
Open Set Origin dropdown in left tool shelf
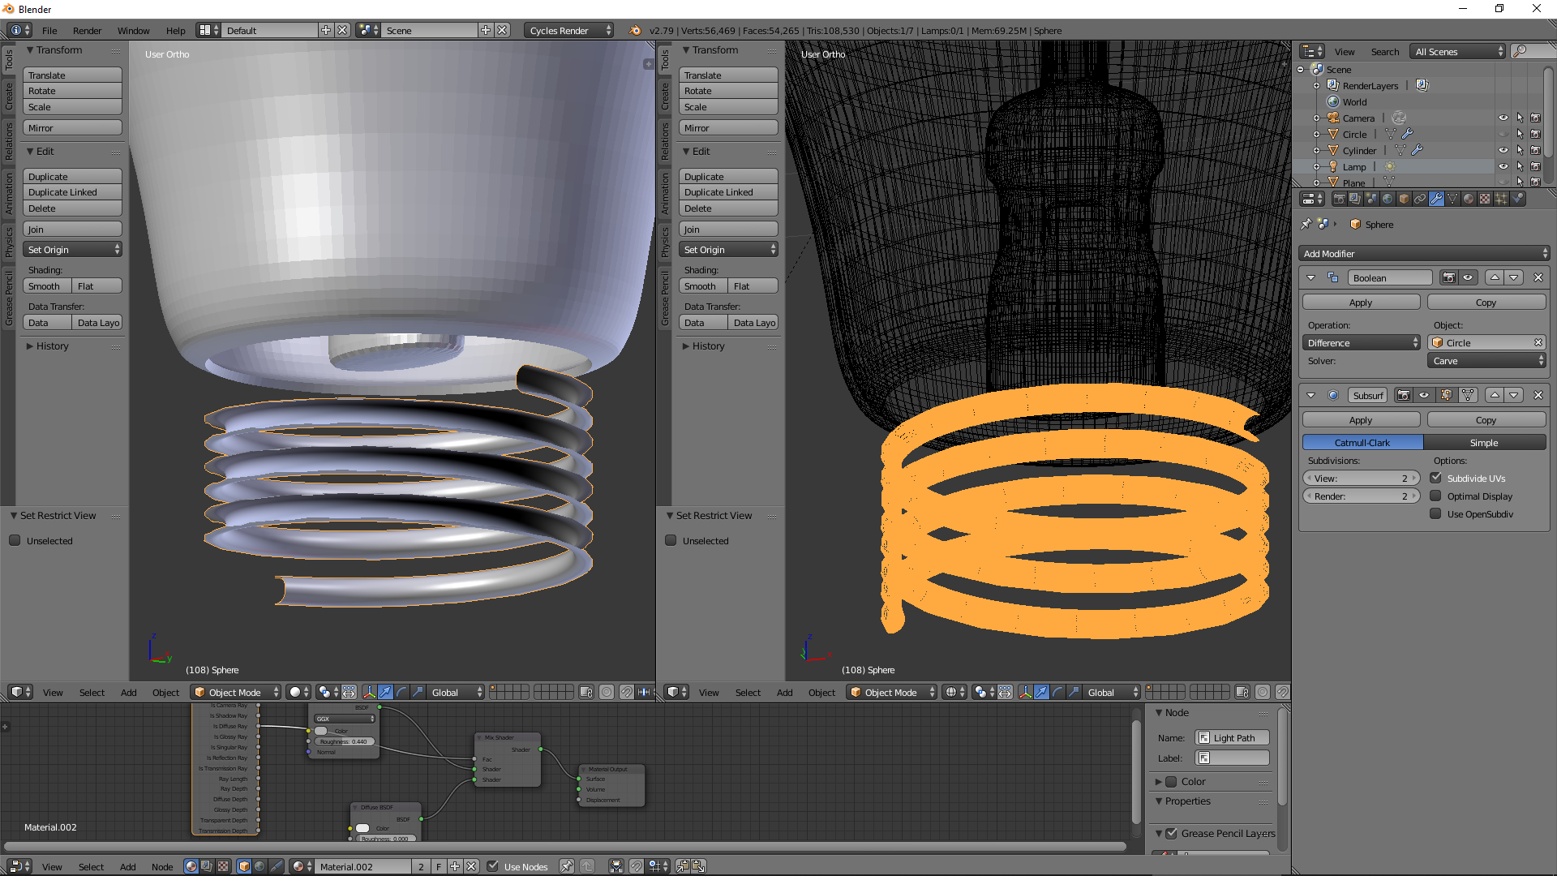coord(72,249)
